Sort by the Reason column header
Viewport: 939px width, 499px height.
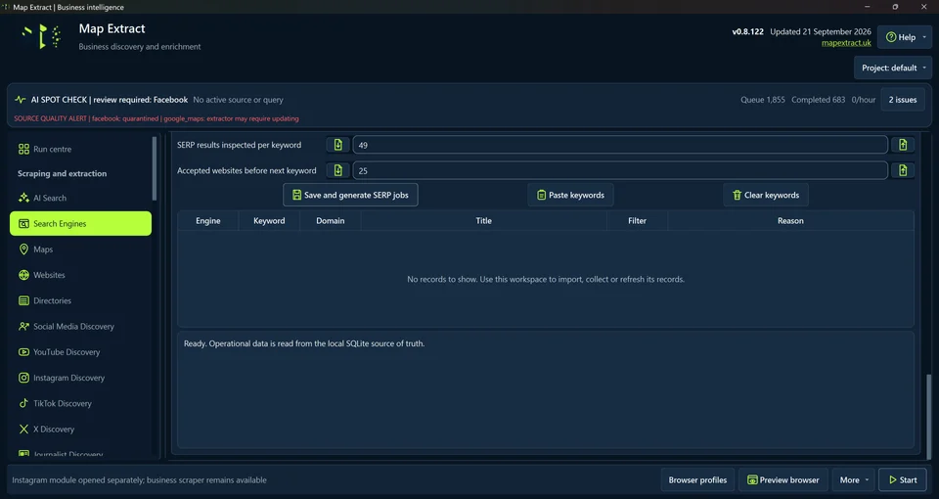(x=790, y=221)
